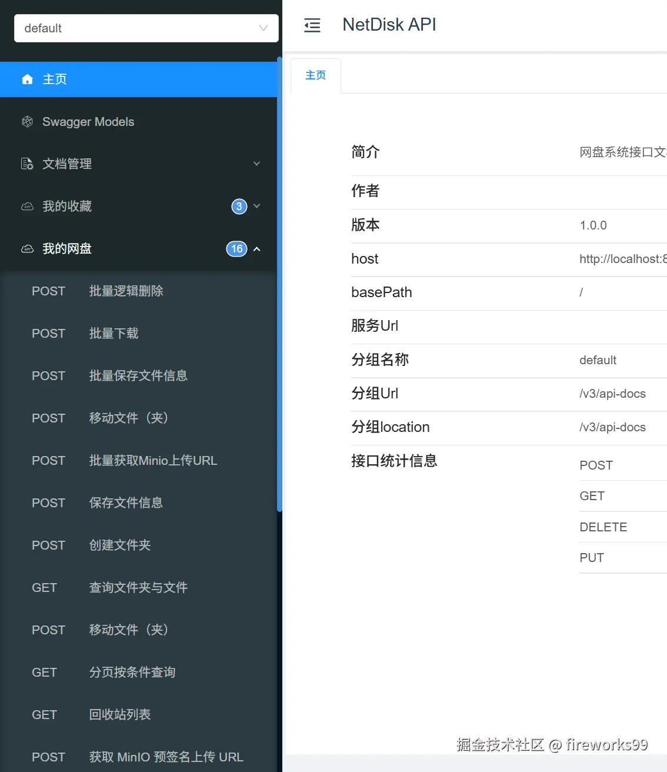Switch to the 主页 tab
Viewport: 667px width, 772px height.
[316, 75]
